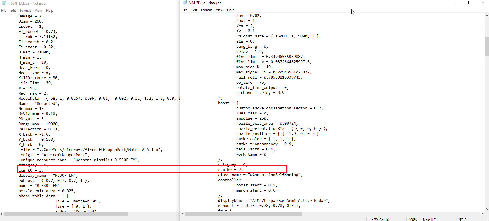This screenshot has height=221, width=489.
Task: Click the 'max_signal_Fi' line
Action: click(x=274, y=72)
